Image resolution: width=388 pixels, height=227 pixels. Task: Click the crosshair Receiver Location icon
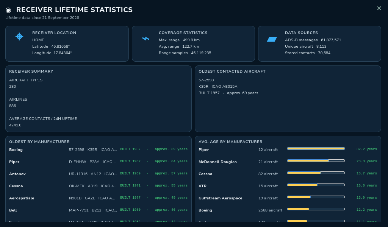point(19,37)
